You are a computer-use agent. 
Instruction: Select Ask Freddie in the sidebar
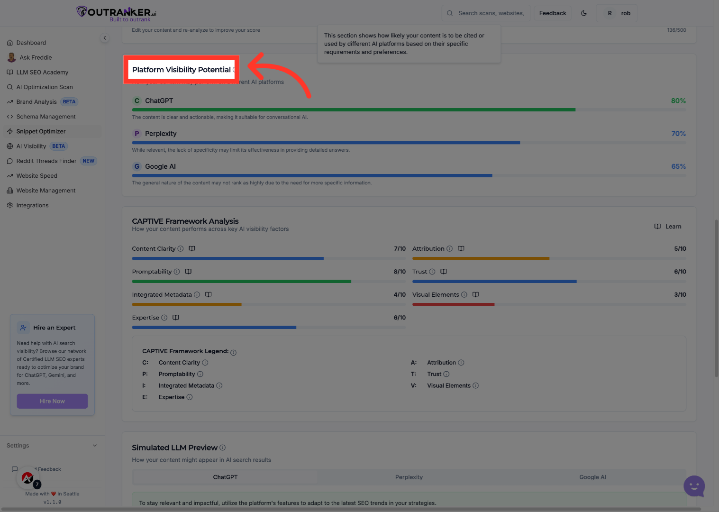point(35,57)
